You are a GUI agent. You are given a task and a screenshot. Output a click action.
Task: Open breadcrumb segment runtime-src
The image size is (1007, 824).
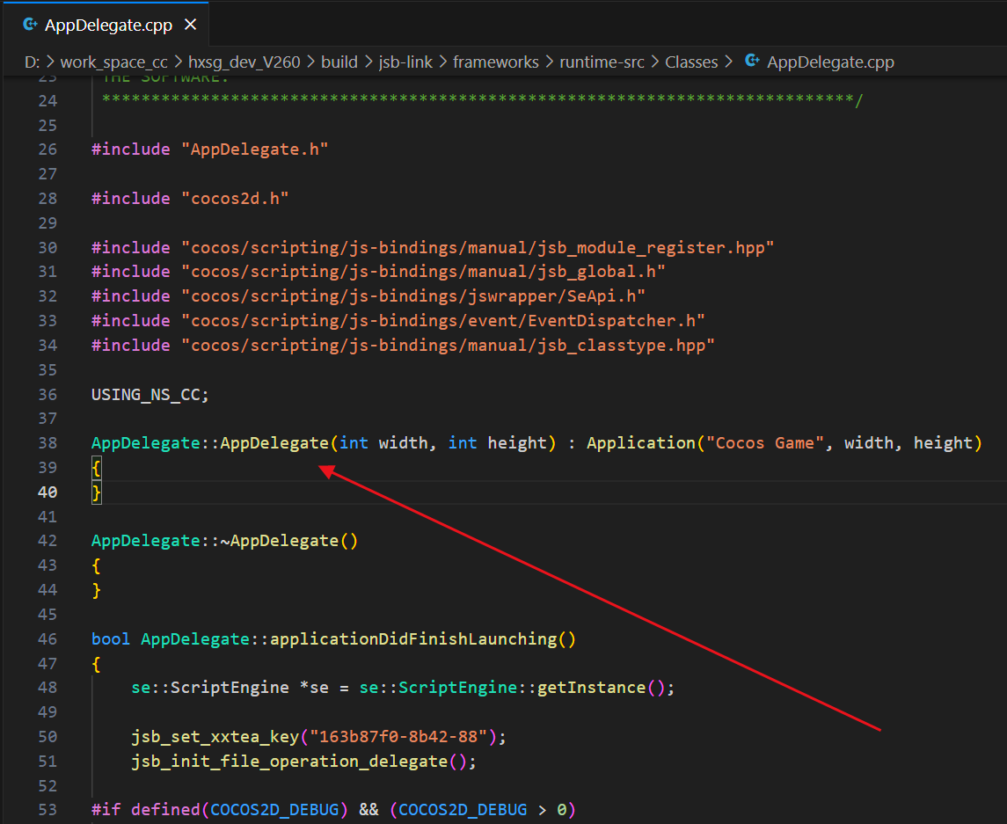coord(602,62)
